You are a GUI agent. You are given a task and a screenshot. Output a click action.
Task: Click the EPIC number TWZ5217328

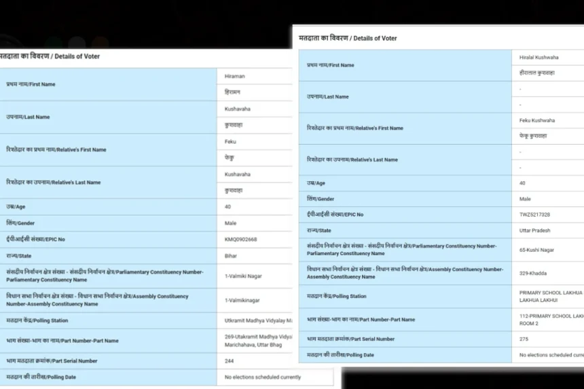coord(534,215)
